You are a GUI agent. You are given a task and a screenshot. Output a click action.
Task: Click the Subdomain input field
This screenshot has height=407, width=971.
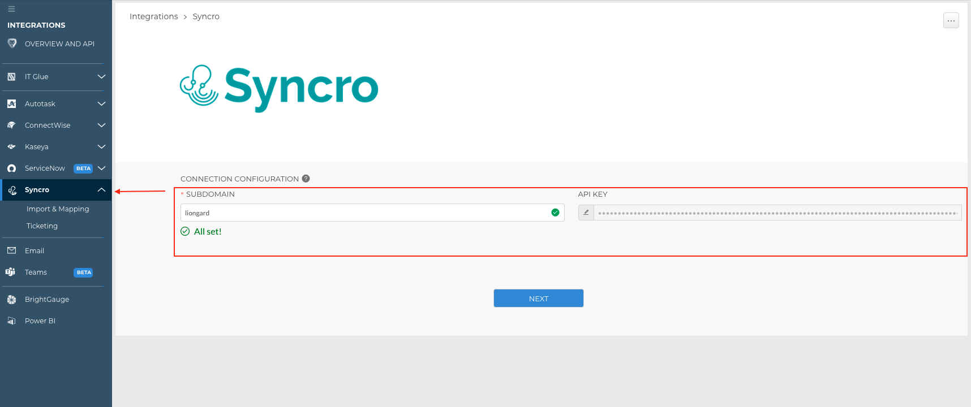(x=372, y=213)
